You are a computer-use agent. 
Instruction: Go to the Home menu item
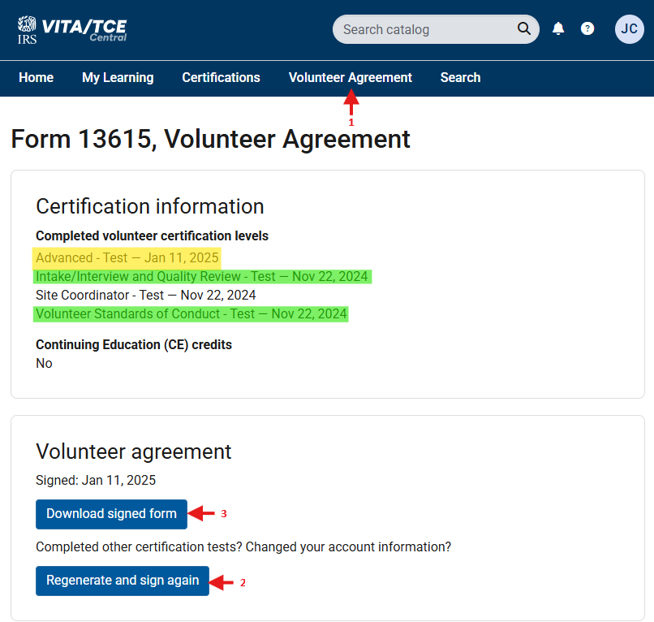point(37,78)
